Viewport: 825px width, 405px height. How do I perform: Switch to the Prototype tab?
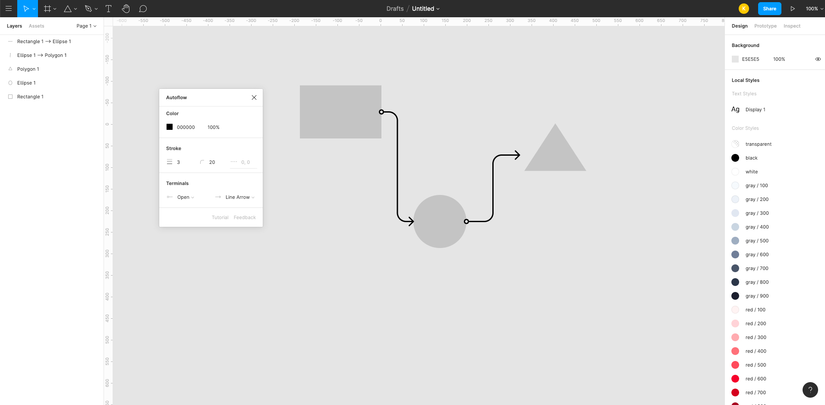(x=765, y=26)
